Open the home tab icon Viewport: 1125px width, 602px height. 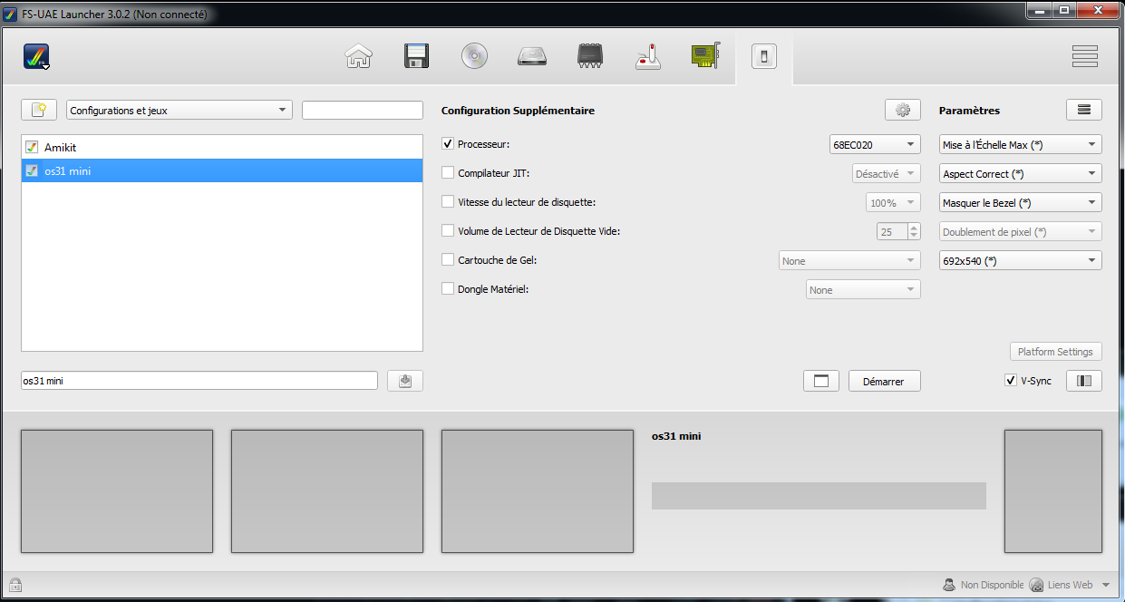click(x=359, y=56)
